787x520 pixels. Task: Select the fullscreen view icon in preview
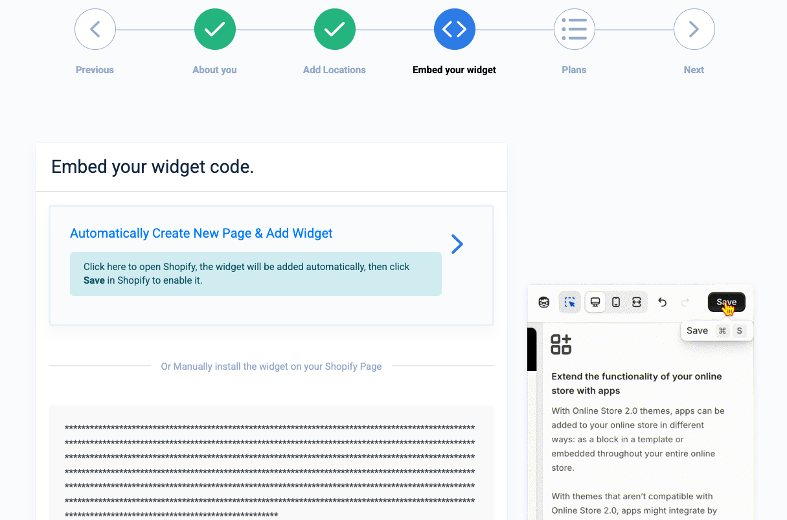click(x=637, y=302)
